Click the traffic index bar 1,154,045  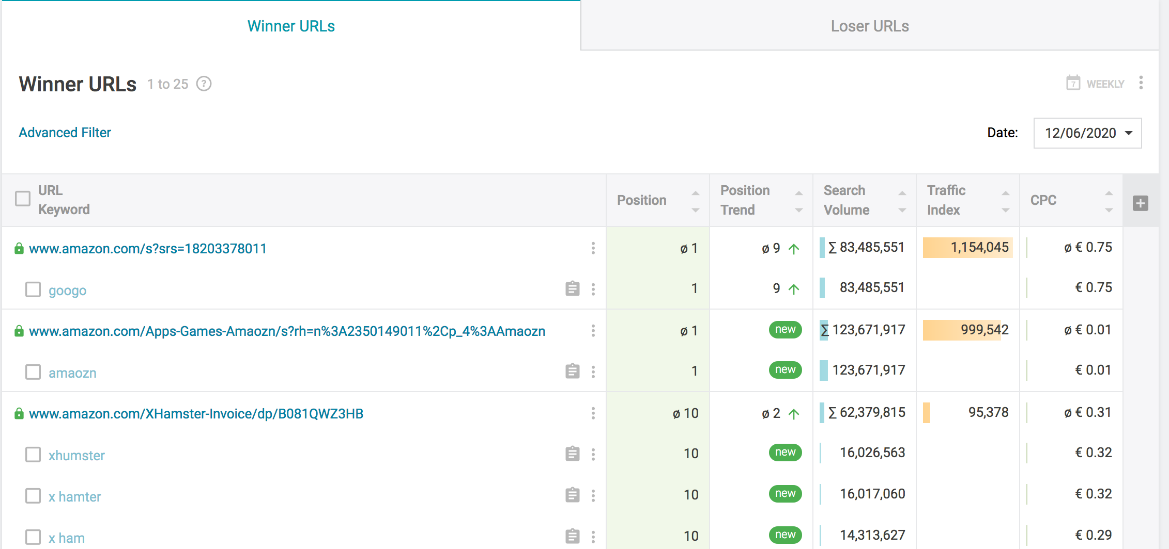coord(967,248)
